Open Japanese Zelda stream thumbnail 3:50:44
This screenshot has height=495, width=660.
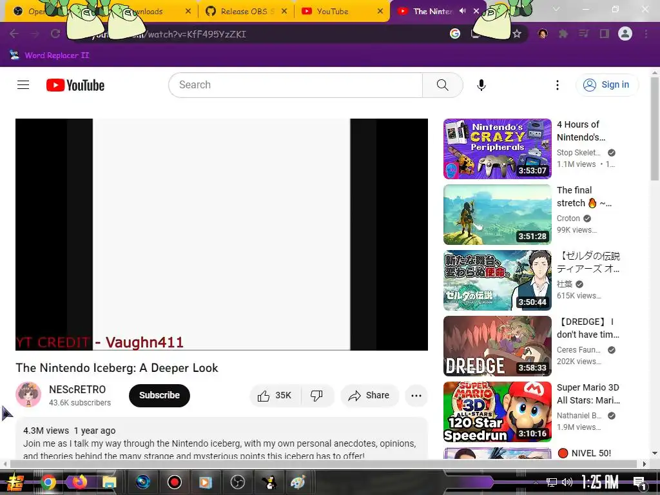click(497, 280)
